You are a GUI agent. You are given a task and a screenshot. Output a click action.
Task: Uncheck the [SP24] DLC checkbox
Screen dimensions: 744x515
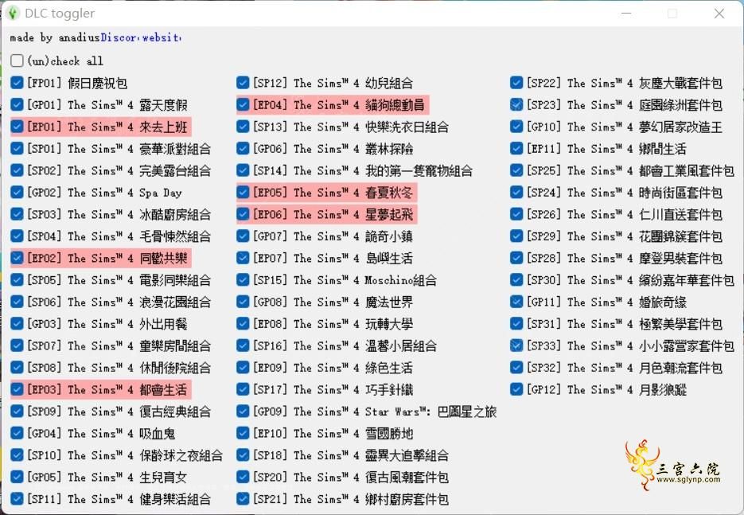(516, 193)
